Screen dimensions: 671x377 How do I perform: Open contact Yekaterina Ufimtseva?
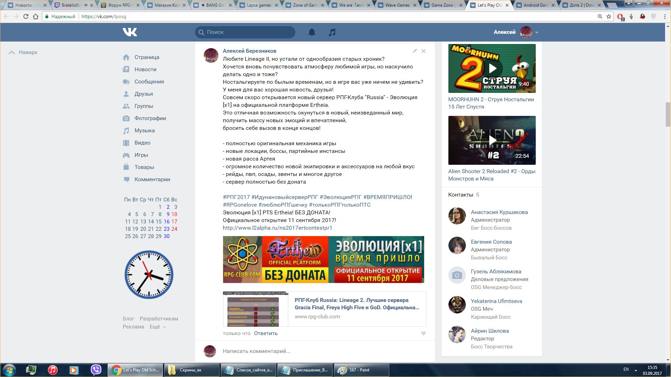point(496,301)
